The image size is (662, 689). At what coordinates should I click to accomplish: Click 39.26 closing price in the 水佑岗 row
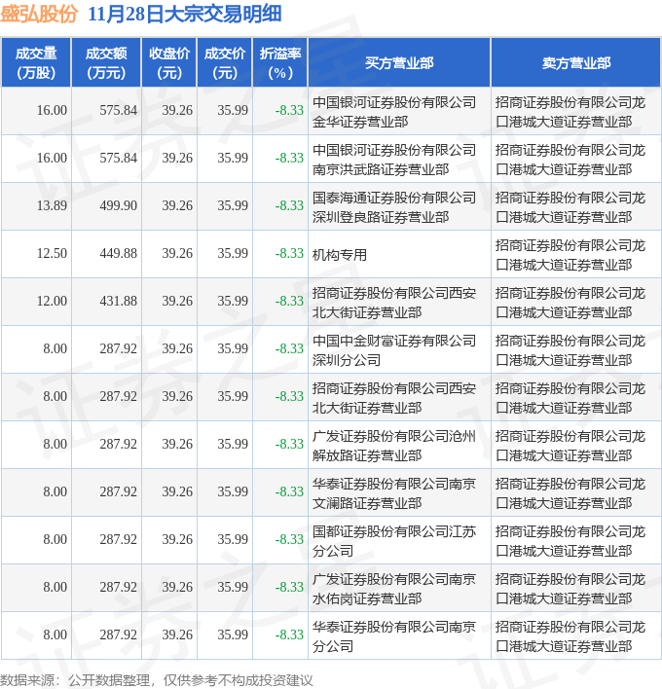tap(177, 587)
